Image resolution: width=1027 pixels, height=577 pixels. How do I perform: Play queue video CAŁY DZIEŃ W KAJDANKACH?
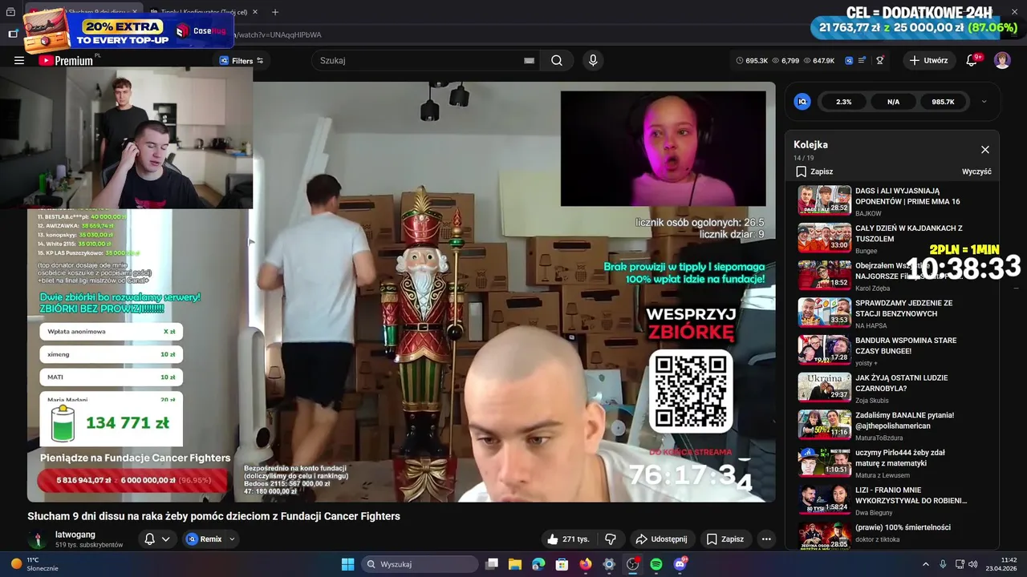coord(891,238)
